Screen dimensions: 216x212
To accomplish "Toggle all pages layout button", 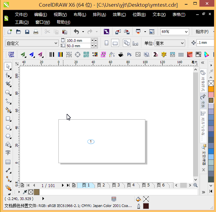I will click(x=127, y=43).
